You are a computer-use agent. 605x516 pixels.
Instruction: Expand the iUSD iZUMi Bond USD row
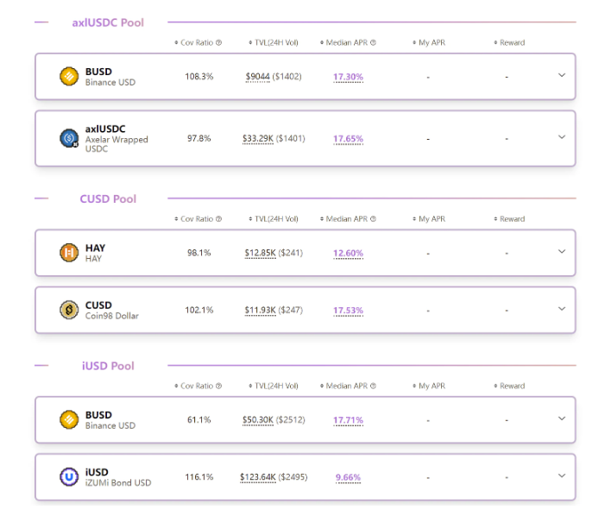[x=562, y=475]
